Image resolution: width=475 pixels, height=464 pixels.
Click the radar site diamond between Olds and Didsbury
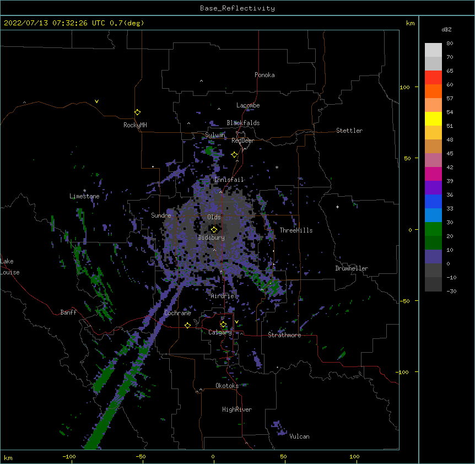coord(214,230)
